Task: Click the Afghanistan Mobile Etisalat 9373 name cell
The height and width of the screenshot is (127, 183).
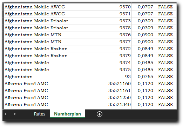Action: 51,21
